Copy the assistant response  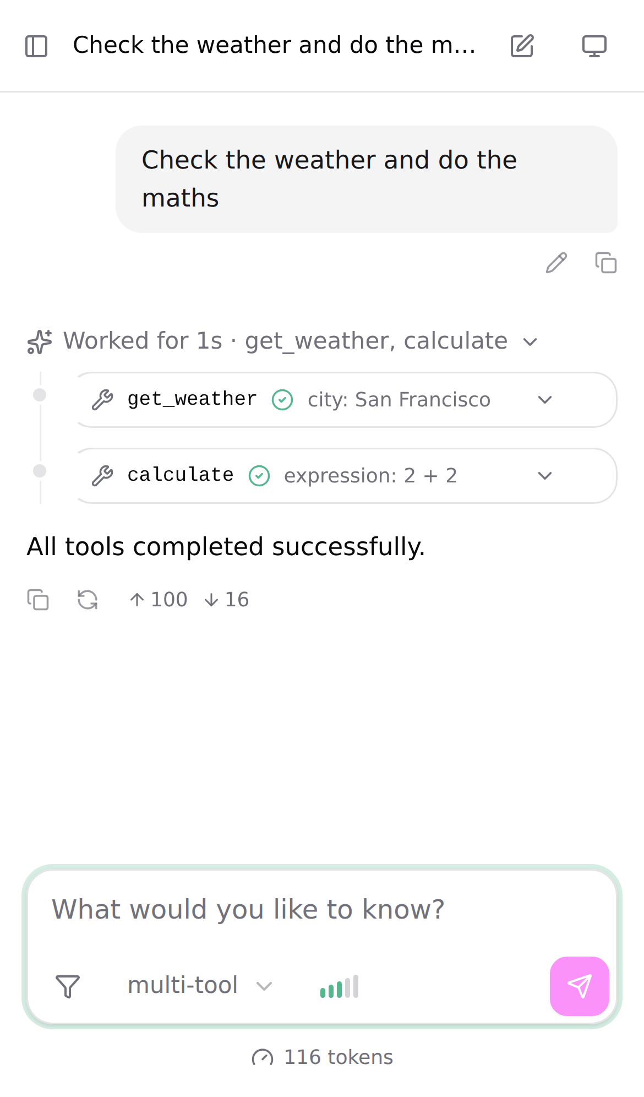pyautogui.click(x=38, y=599)
